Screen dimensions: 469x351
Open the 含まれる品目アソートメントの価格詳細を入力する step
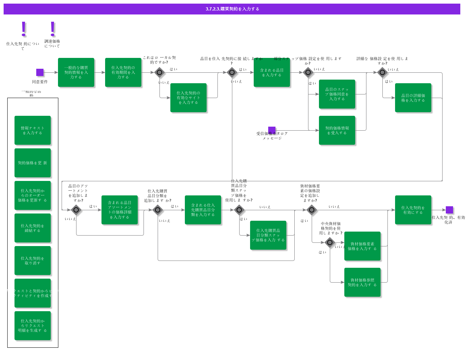[120, 210]
